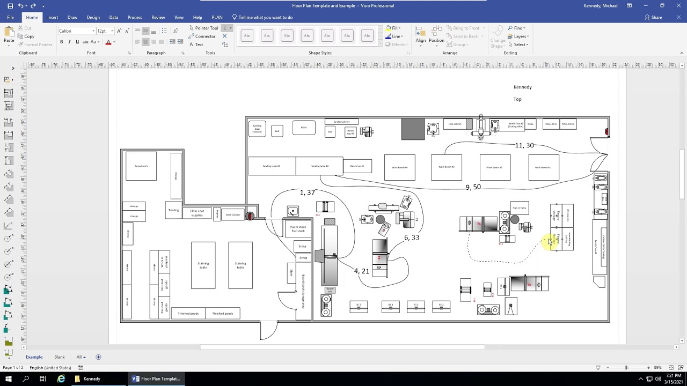Increase paragraph indent

coord(180,42)
